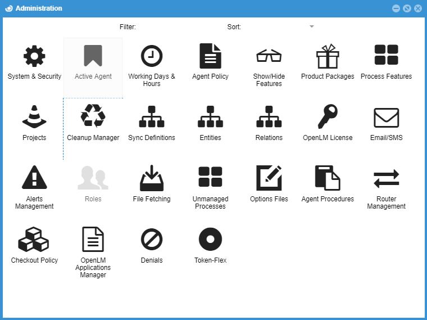Open the Denials prohibited icon
Screen dimensions: 427x320
coord(152,240)
